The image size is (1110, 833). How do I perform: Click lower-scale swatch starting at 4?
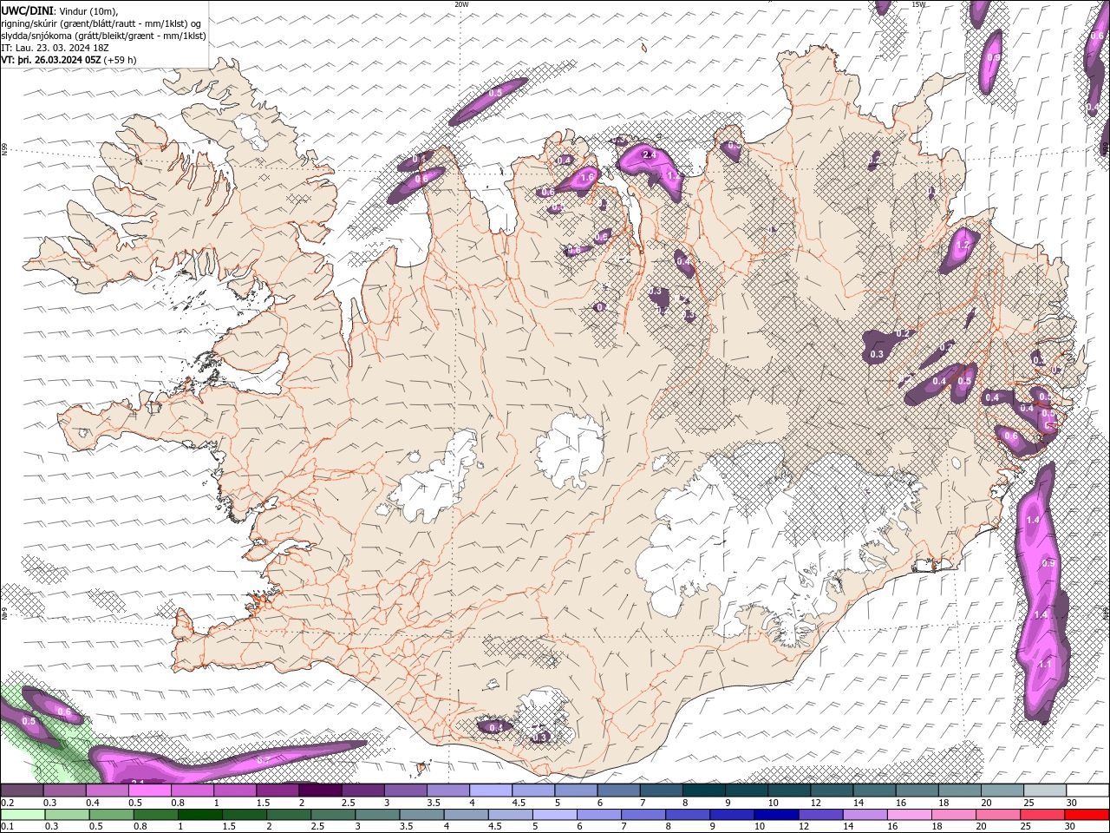[x=465, y=815]
